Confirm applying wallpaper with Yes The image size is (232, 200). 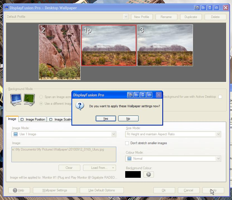click(106, 119)
